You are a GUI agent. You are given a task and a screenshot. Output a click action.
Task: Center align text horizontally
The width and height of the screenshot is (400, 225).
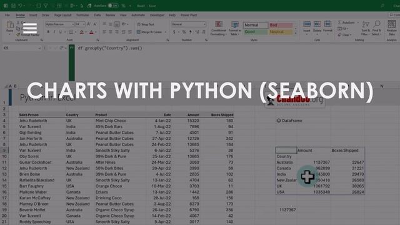click(111, 32)
